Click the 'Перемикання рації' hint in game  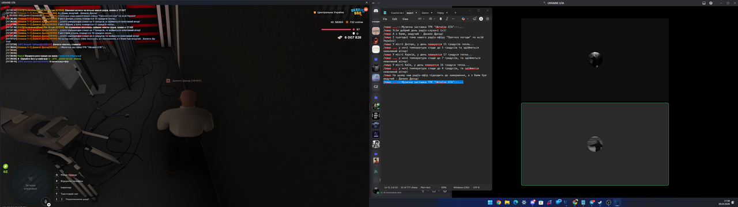click(x=77, y=200)
